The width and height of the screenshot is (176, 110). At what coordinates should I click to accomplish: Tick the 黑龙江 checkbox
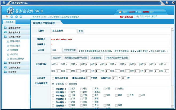(x=93, y=92)
